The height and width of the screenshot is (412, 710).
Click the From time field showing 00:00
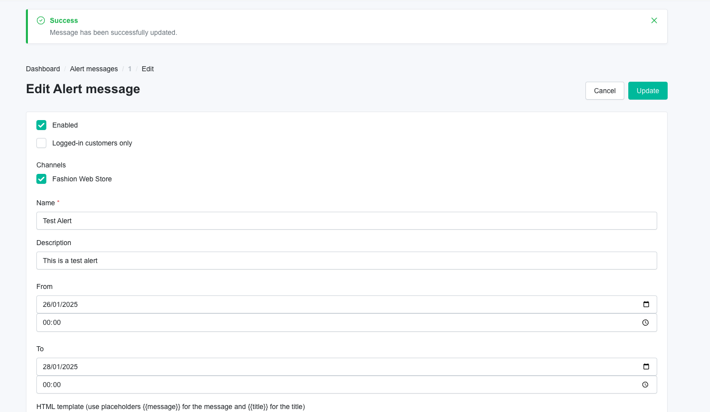[x=52, y=323]
